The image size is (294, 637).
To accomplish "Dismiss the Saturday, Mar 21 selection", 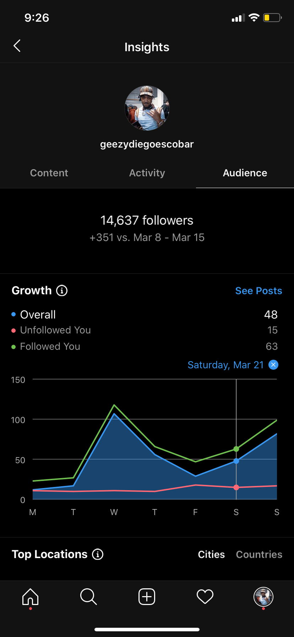I will pyautogui.click(x=273, y=365).
